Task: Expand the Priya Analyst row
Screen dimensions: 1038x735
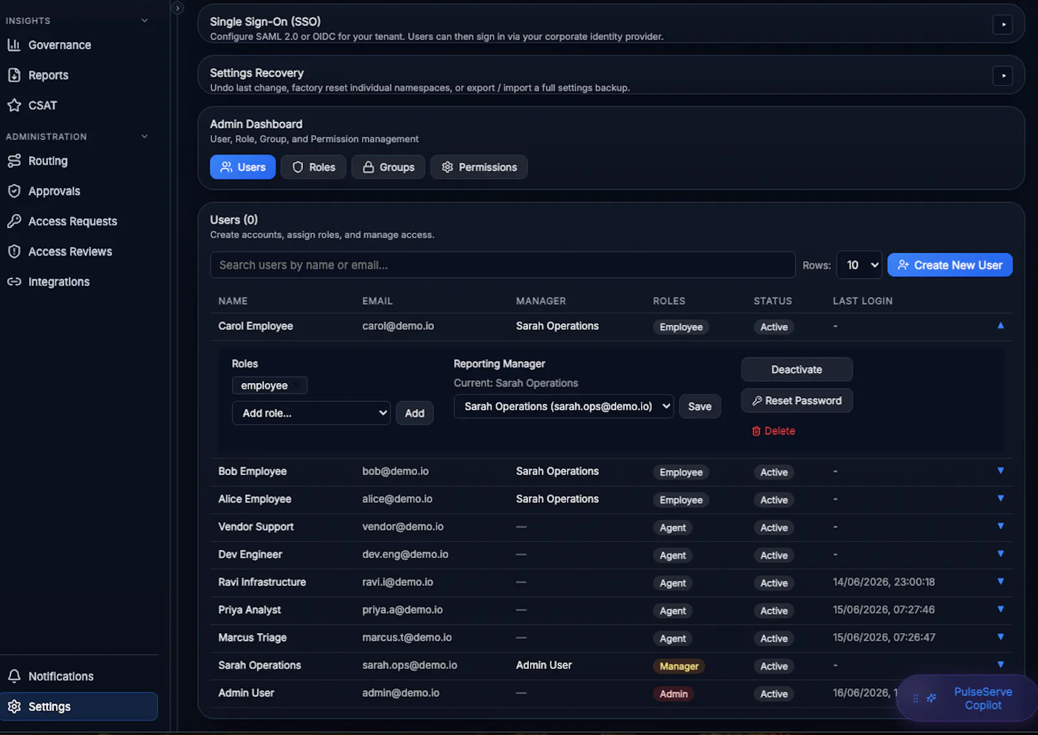Action: pos(1000,609)
